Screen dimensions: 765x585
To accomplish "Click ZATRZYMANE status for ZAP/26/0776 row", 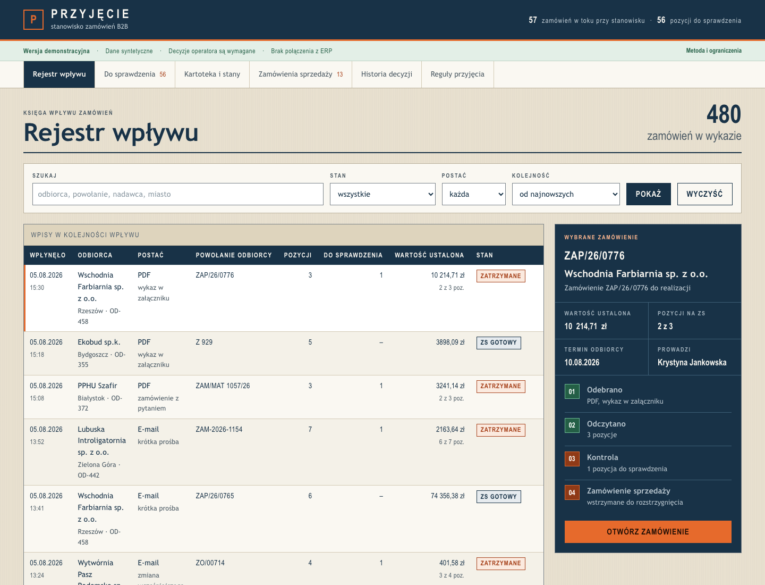I will (500, 276).
